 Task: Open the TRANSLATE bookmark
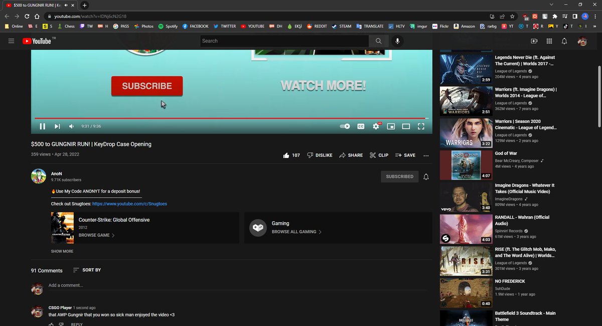click(369, 26)
